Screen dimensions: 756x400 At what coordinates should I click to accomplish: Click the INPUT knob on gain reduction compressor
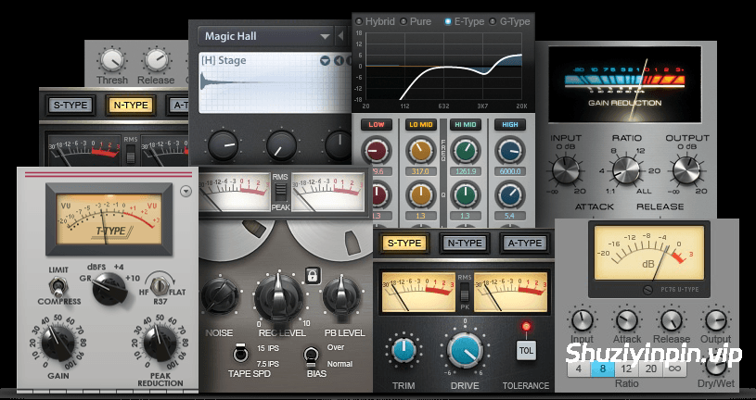tap(566, 170)
